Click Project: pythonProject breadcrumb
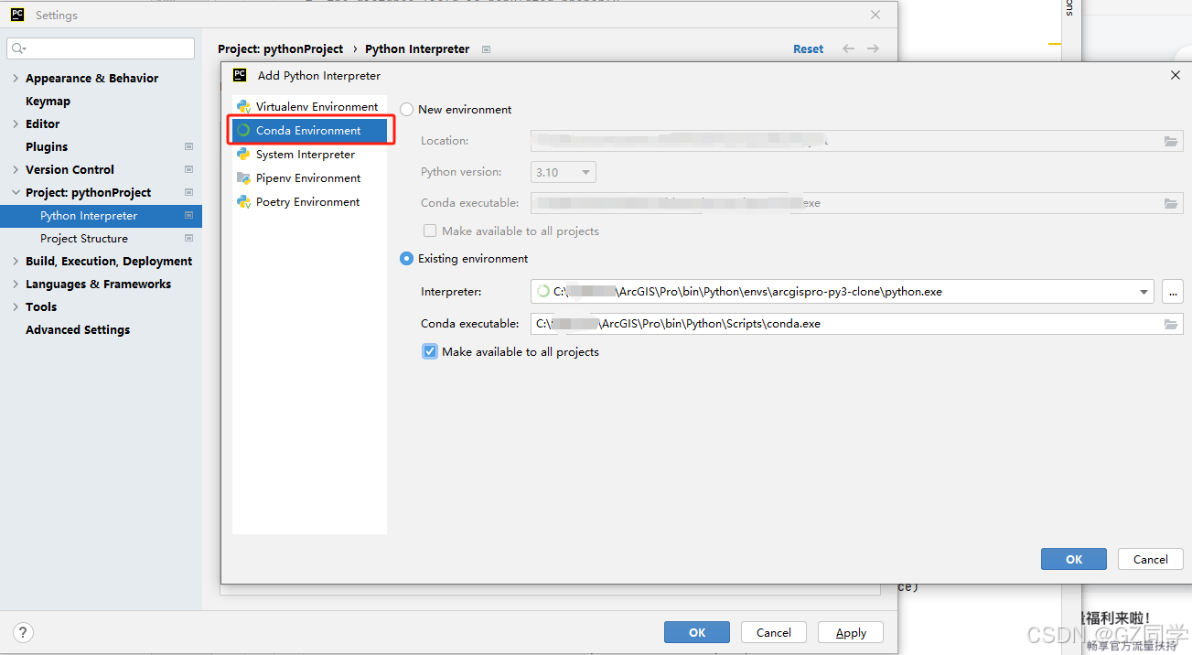 [281, 49]
